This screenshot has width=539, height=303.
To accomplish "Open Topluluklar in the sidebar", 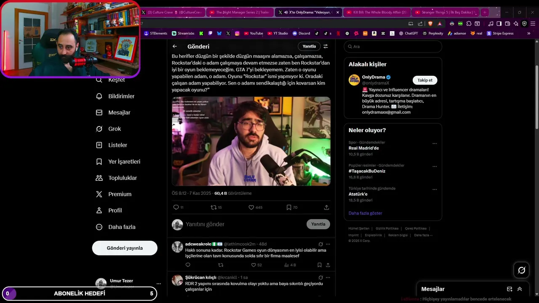I will pyautogui.click(x=116, y=178).
